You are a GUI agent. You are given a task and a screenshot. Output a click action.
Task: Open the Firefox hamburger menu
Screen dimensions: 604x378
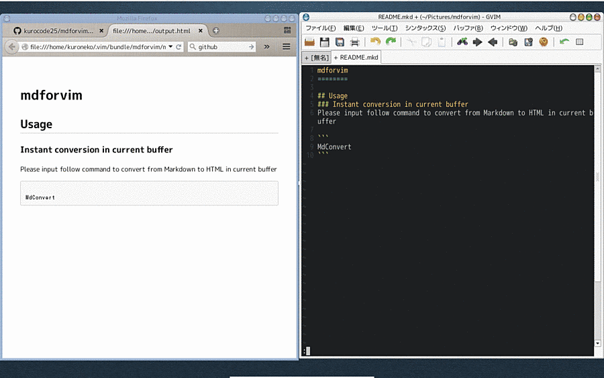pos(286,47)
